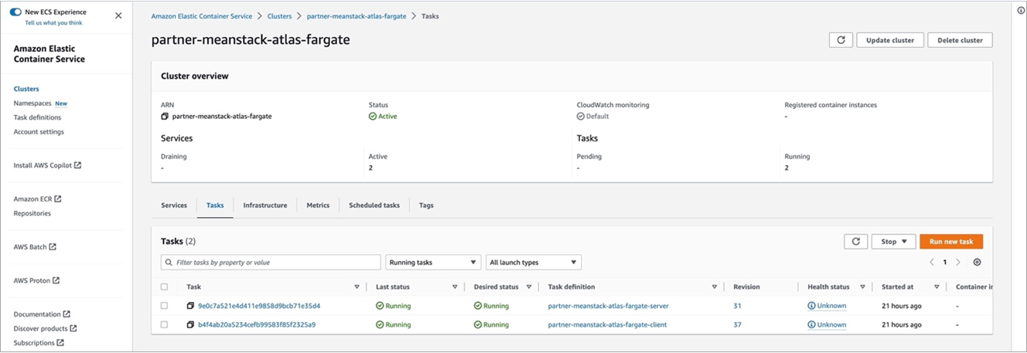Close the left navigation panel
Viewport: 1027px width, 353px height.
click(x=118, y=15)
